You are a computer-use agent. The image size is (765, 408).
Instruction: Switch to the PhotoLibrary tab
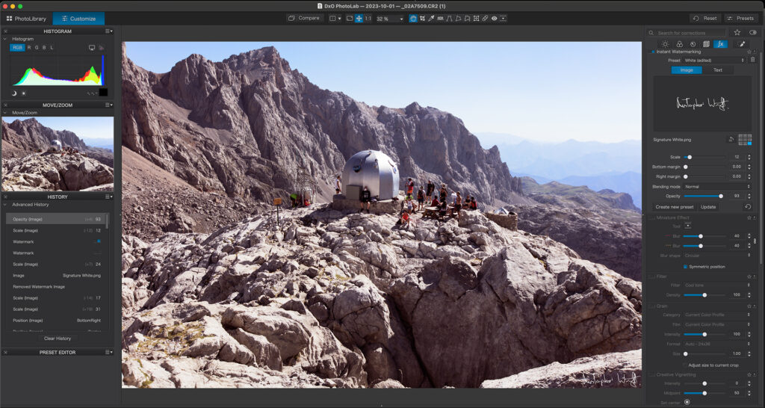tap(26, 18)
